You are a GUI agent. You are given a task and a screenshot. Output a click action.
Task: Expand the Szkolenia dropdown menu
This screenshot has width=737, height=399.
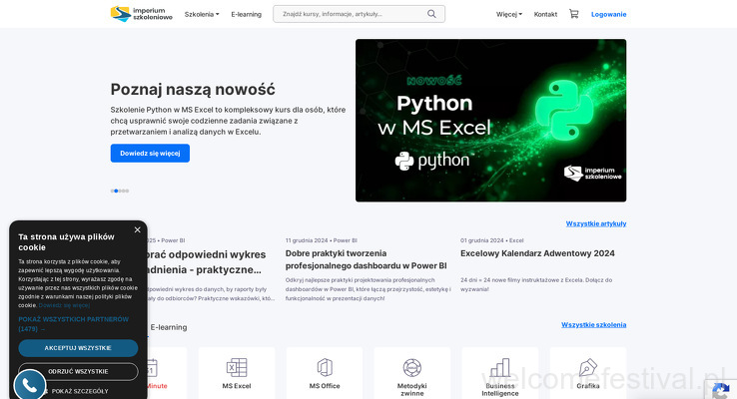tap(202, 15)
